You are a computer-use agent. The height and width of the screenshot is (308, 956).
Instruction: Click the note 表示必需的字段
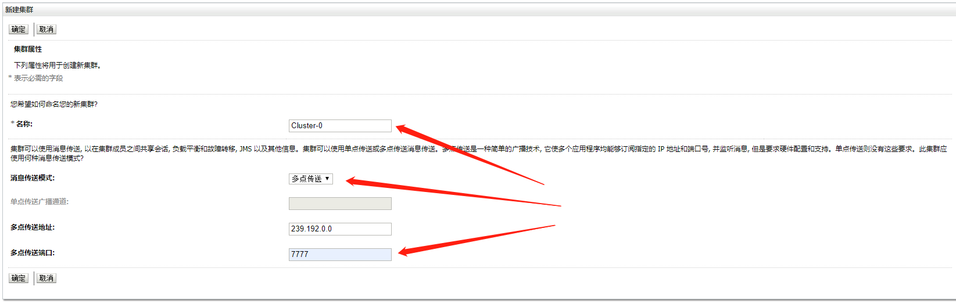(x=38, y=78)
